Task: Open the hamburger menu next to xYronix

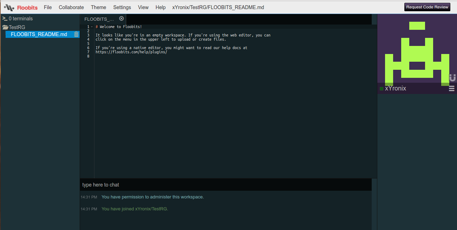Action: (x=452, y=88)
